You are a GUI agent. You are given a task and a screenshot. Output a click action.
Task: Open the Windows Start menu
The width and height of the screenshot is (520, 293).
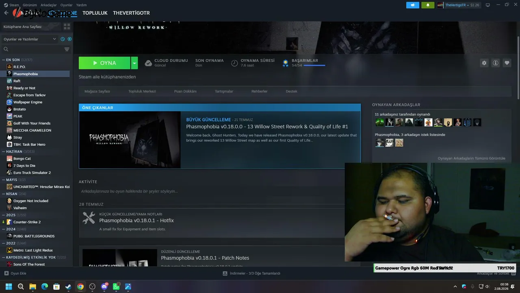click(9, 286)
